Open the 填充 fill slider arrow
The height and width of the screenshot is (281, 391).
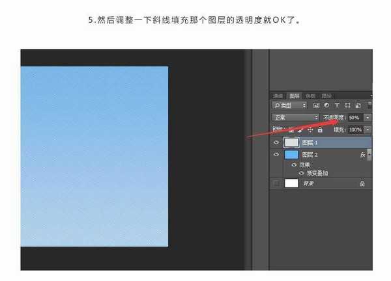point(368,129)
